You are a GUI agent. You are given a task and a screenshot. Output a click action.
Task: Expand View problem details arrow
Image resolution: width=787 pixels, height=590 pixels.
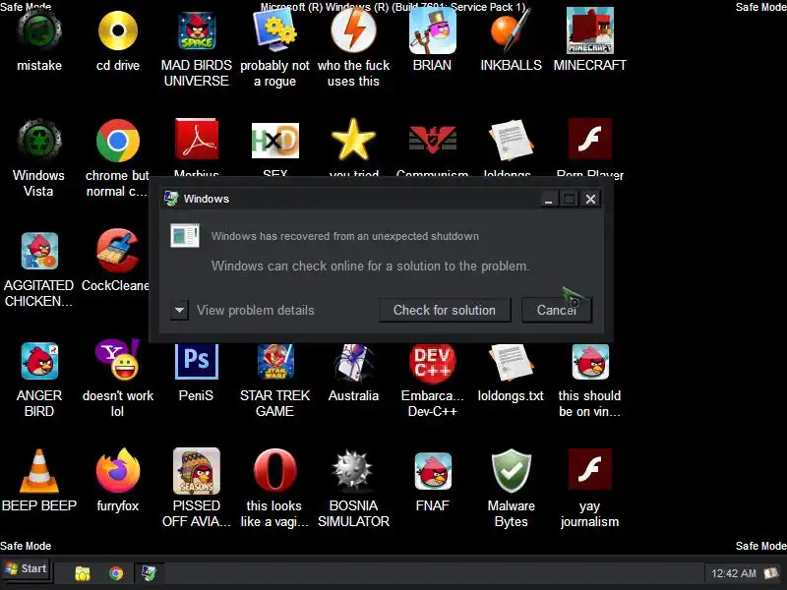pyautogui.click(x=179, y=310)
